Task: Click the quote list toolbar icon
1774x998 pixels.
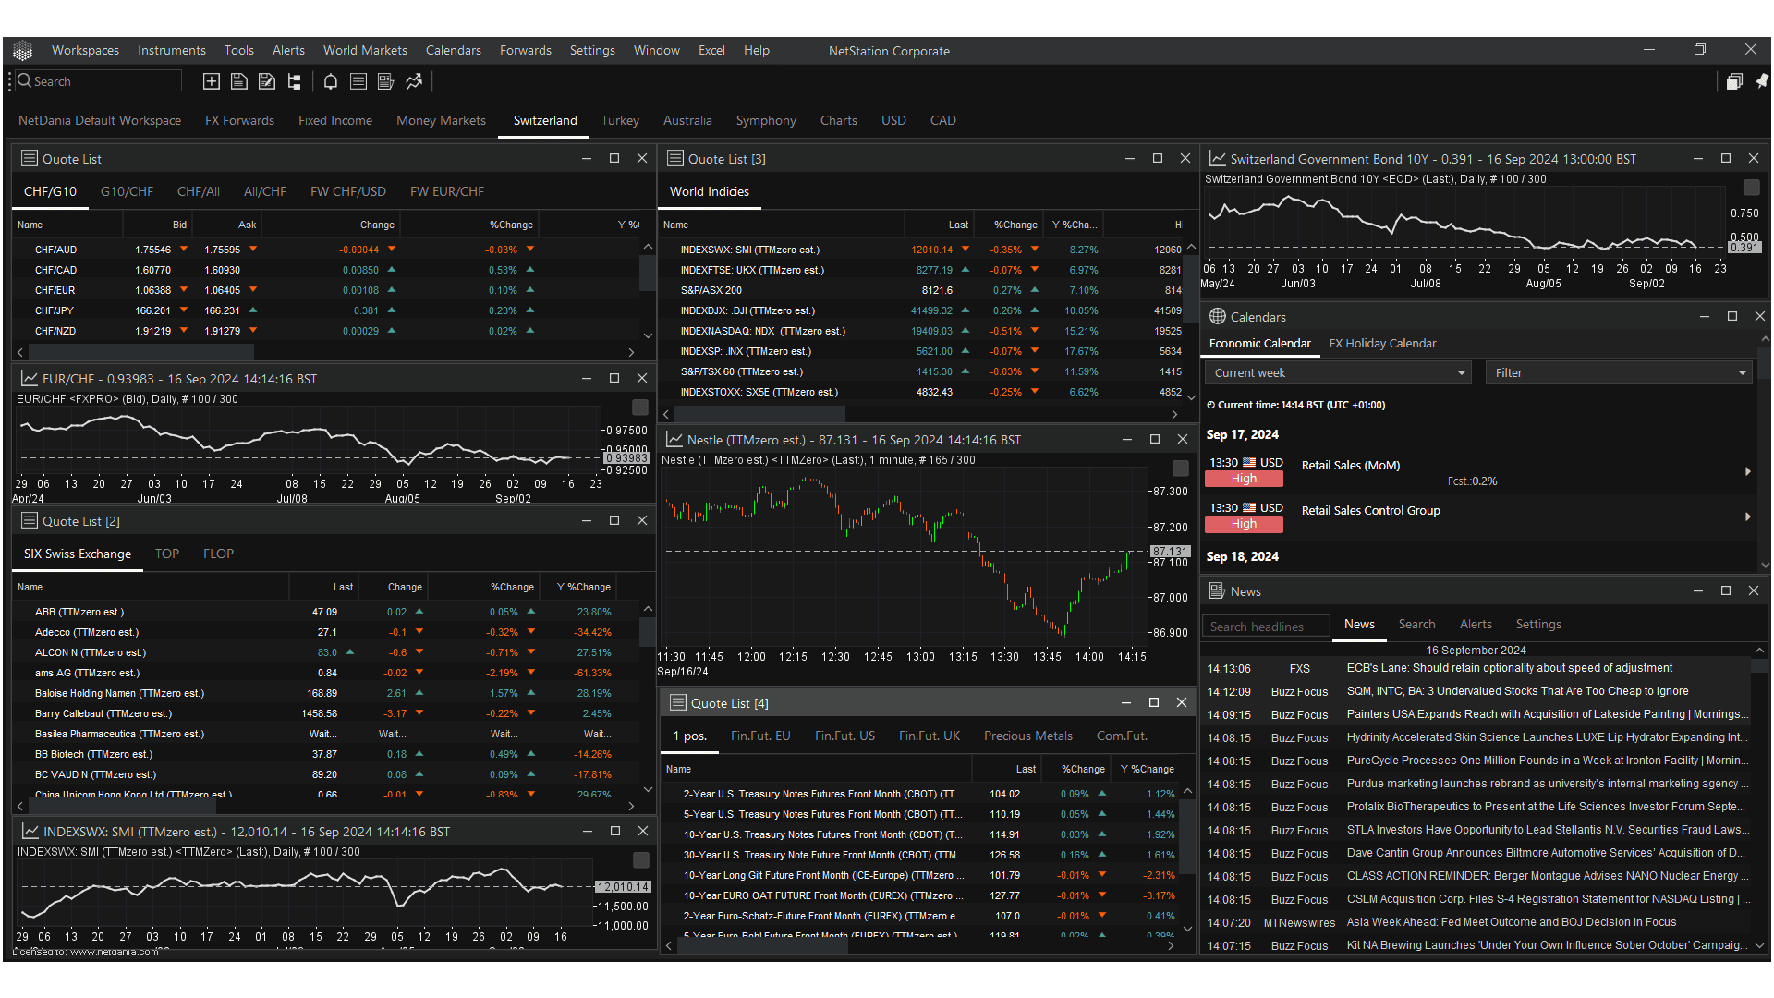Action: [358, 81]
